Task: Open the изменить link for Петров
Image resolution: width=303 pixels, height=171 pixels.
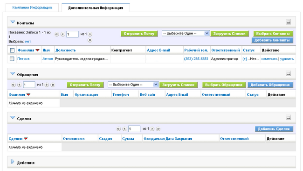Action: 269,59
